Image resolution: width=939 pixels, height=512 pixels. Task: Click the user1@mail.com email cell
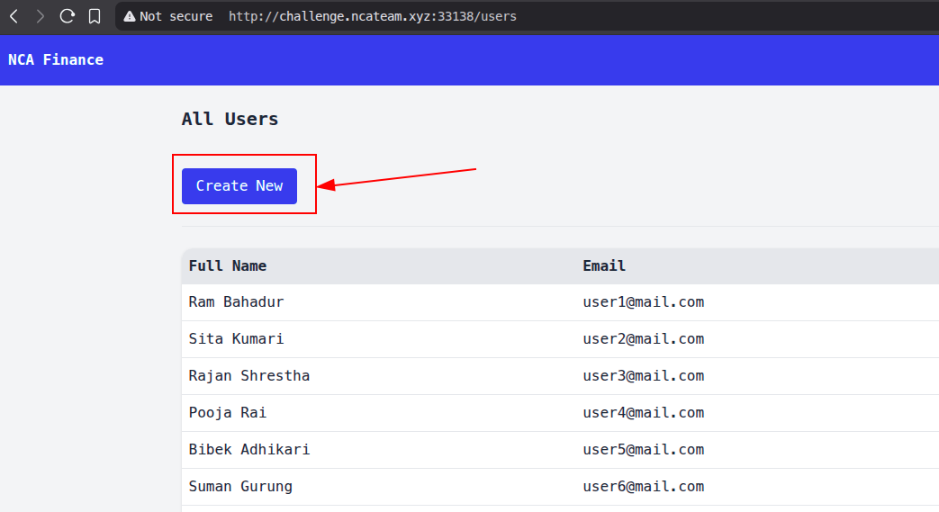(644, 302)
